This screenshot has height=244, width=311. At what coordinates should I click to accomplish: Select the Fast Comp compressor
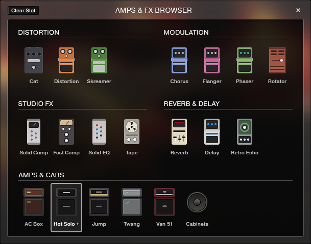pos(66,132)
